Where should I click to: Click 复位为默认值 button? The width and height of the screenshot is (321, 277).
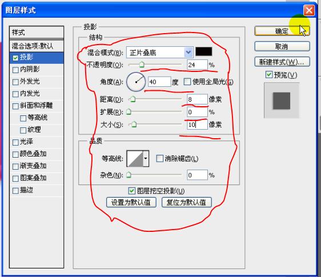[186, 203]
